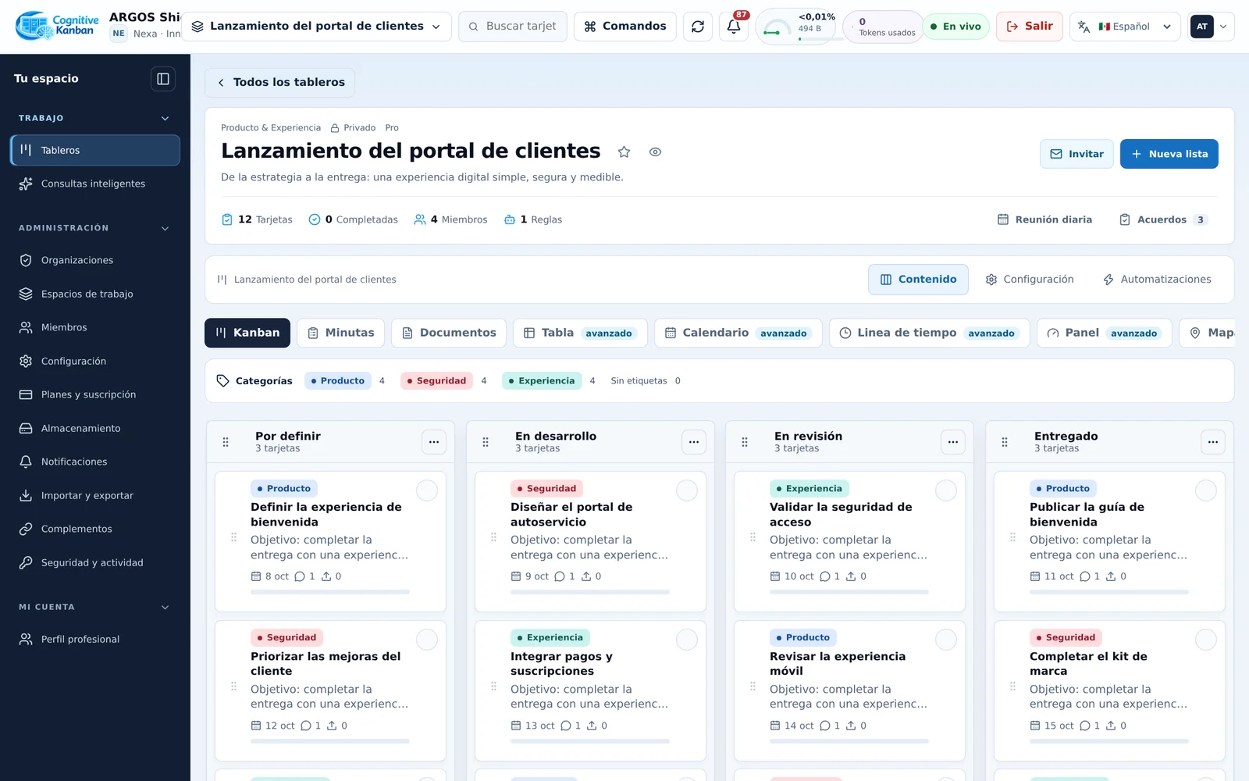Mark Priorizar las mejoras del cliente complete
This screenshot has width=1249, height=781.
(x=427, y=640)
